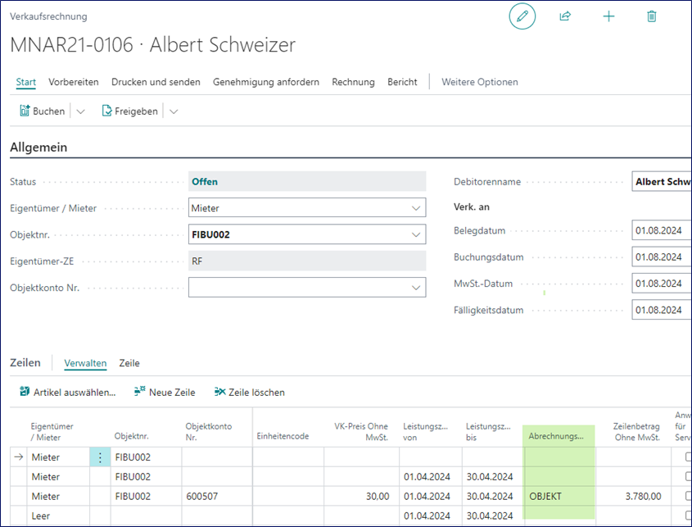The height and width of the screenshot is (527, 692).
Task: Open Artikel auswählen item picker
Action: pos(67,392)
